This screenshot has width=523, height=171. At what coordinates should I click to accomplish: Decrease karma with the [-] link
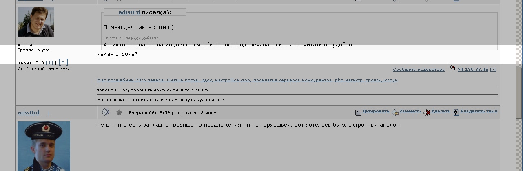tap(63, 62)
